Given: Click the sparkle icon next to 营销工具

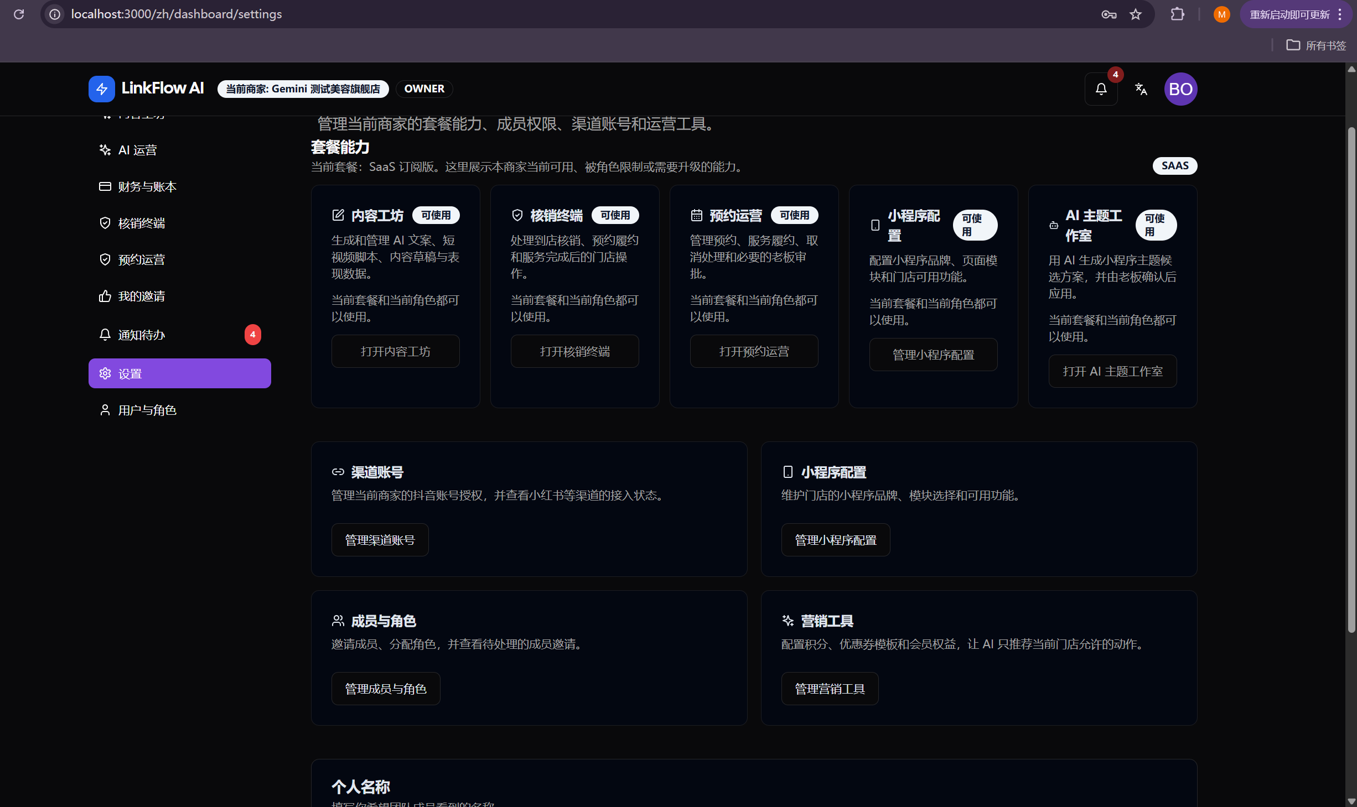Looking at the screenshot, I should pyautogui.click(x=788, y=621).
